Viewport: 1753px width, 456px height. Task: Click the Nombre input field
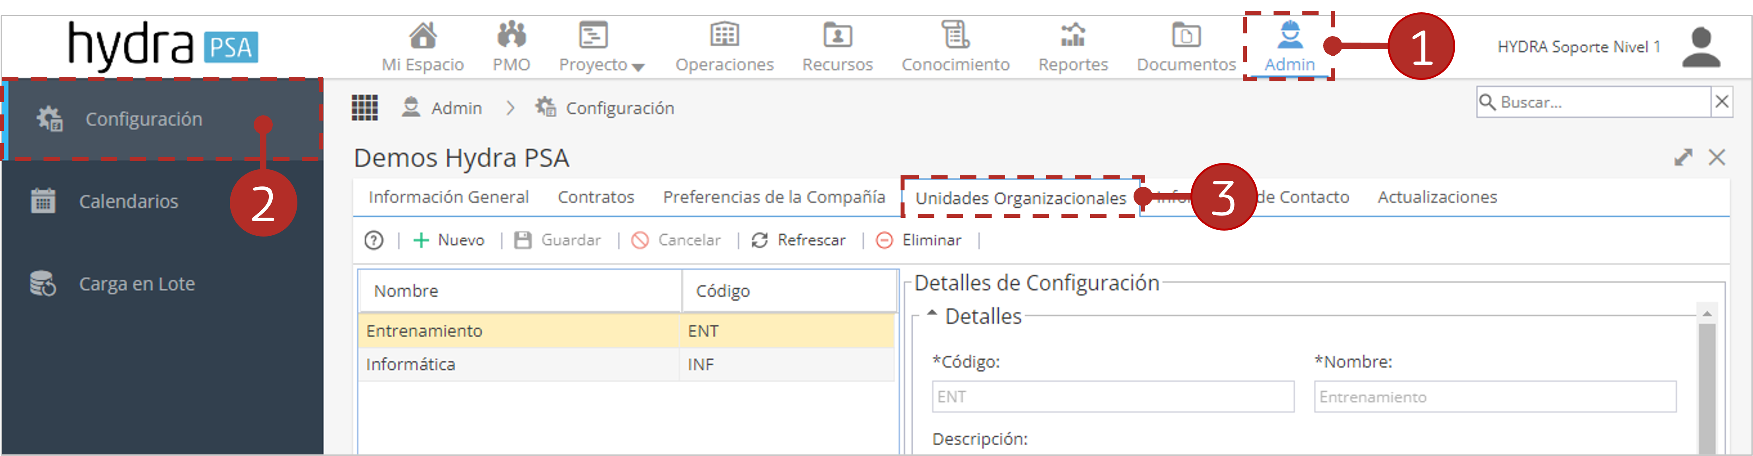click(x=1495, y=397)
